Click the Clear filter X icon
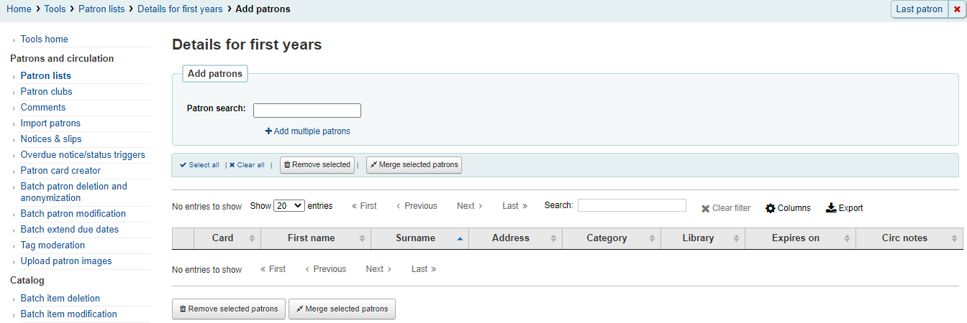967x323 pixels. 706,208
